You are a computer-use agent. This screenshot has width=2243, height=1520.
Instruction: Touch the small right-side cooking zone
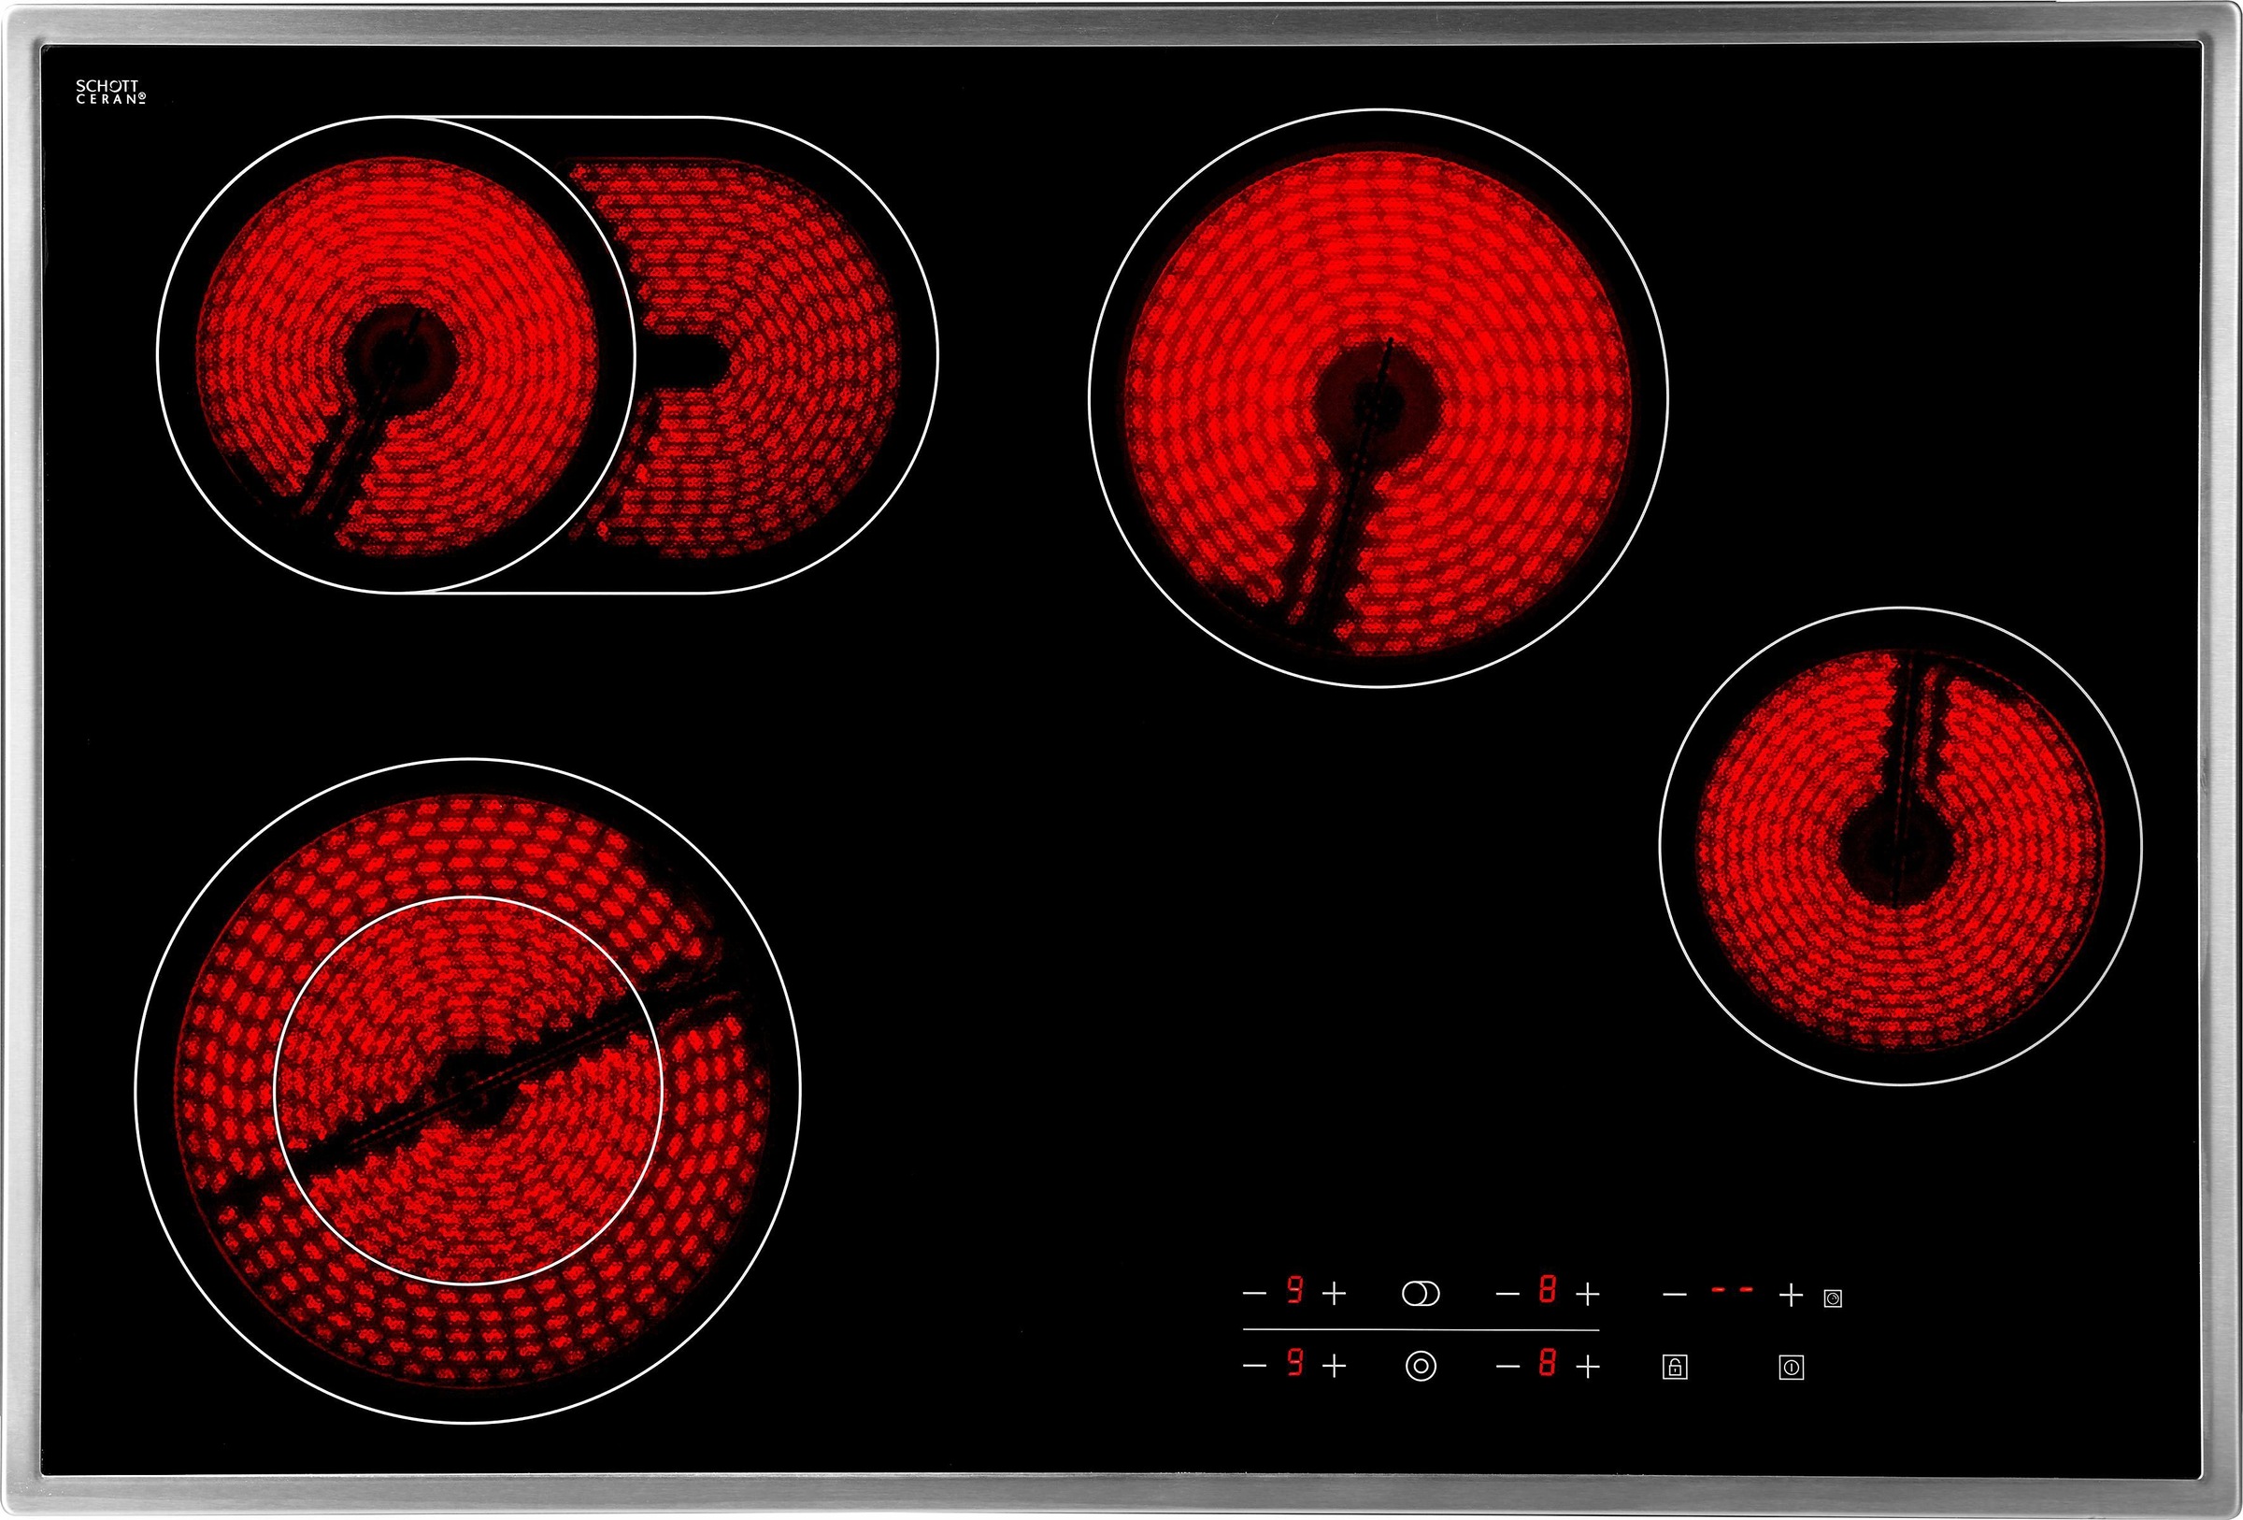click(1899, 846)
